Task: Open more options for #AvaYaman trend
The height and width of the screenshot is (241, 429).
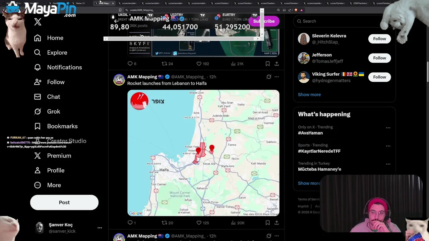Action: [x=388, y=128]
